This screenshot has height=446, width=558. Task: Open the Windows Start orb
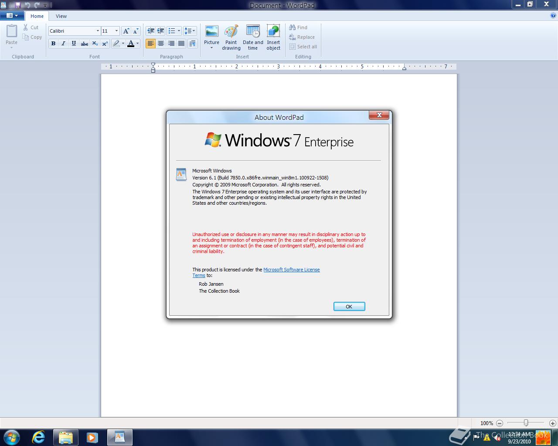pos(11,437)
